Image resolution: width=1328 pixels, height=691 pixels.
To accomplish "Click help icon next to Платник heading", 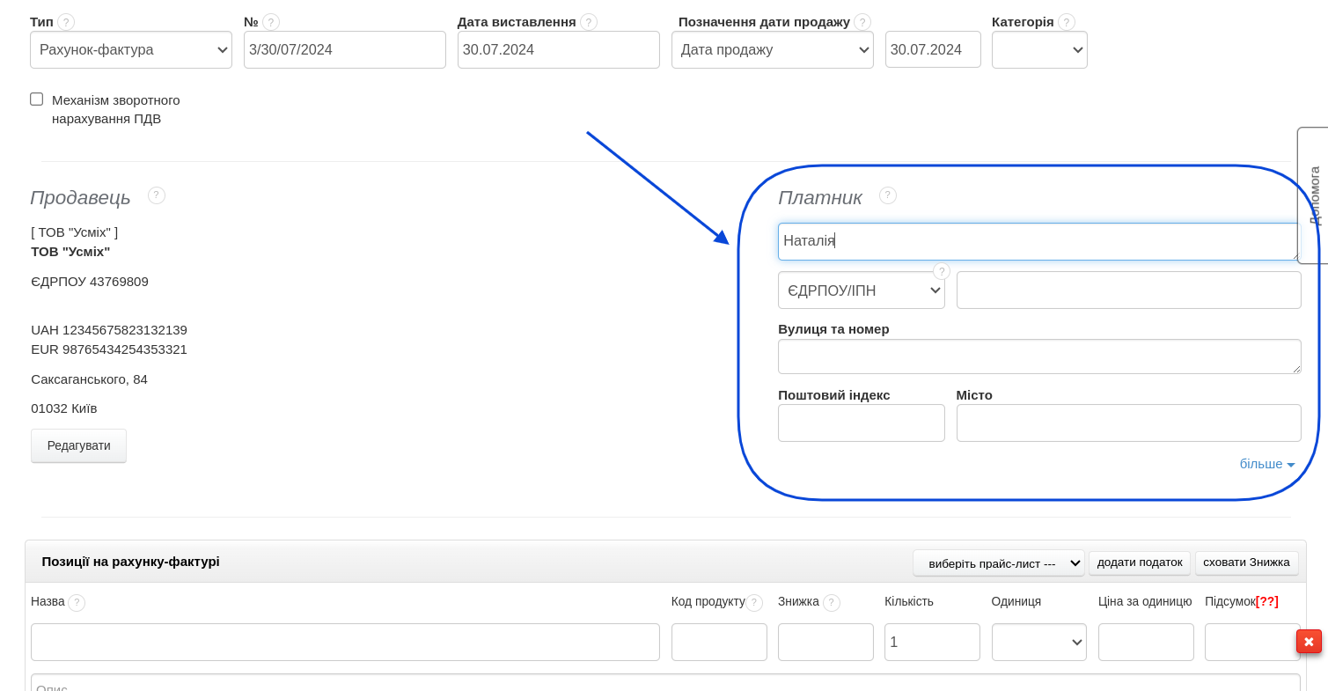I will [x=888, y=195].
